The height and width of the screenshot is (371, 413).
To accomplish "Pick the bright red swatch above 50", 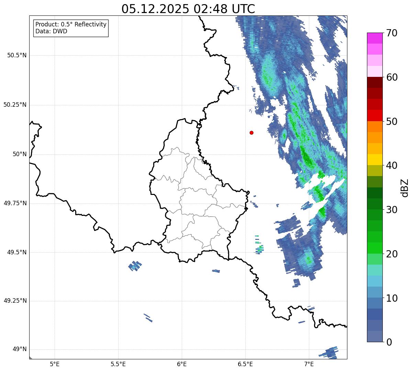I will (375, 115).
